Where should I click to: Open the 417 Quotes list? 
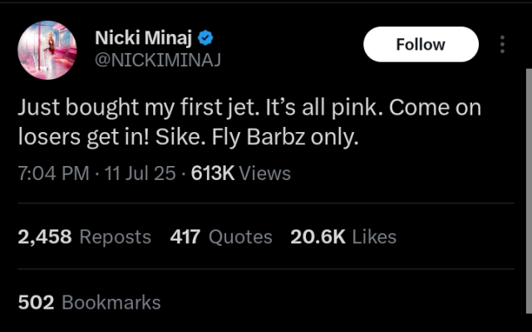(185, 237)
